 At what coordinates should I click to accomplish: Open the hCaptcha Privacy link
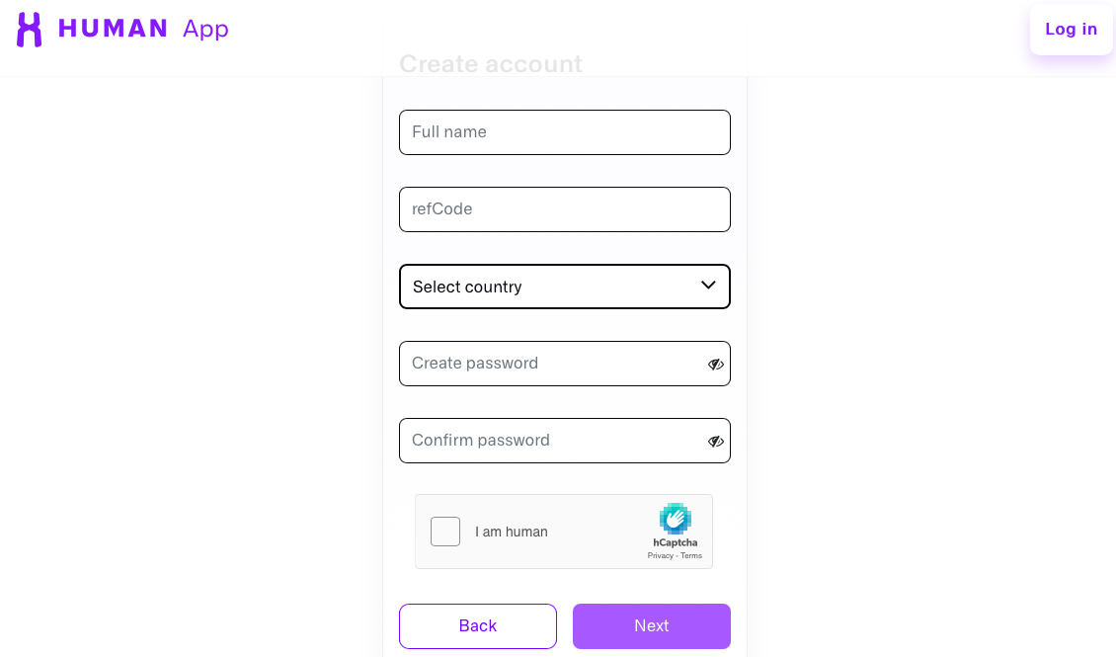coord(660,555)
